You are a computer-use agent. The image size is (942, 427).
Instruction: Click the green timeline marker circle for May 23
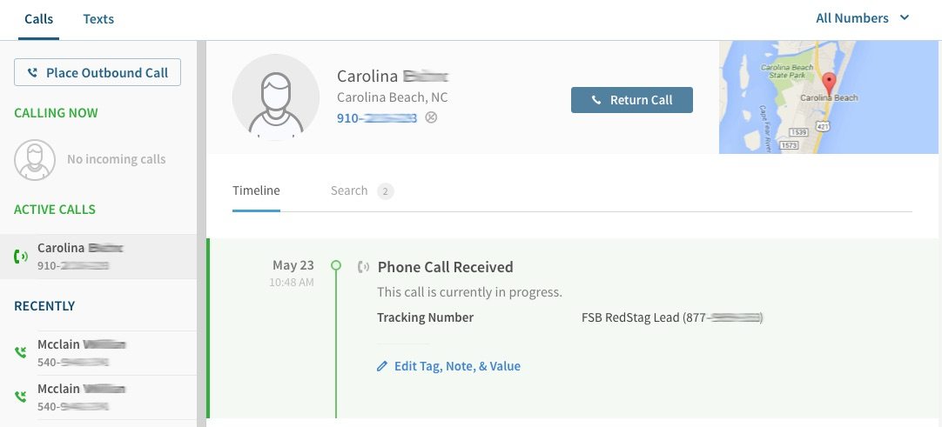[x=336, y=265]
